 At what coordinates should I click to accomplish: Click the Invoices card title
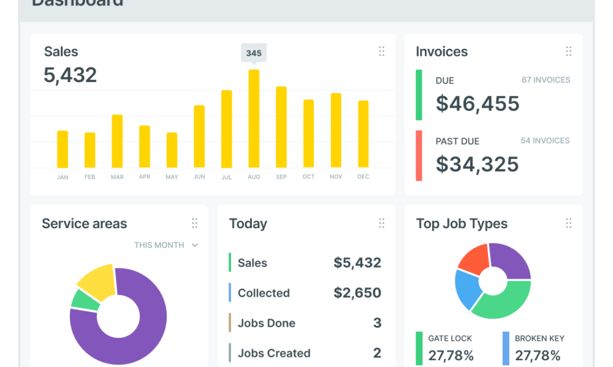point(442,51)
